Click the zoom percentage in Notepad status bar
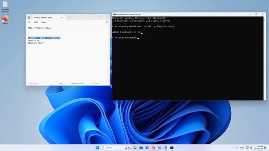269x151 pixels. pos(61,83)
